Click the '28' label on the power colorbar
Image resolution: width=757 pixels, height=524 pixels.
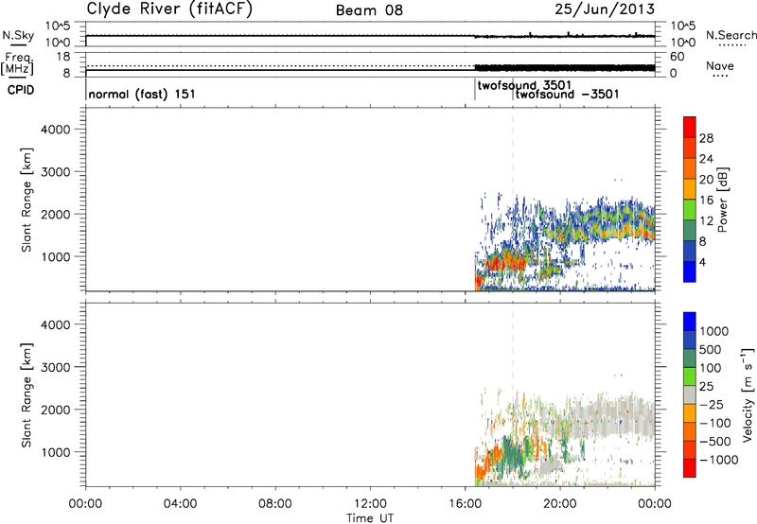[x=706, y=138]
